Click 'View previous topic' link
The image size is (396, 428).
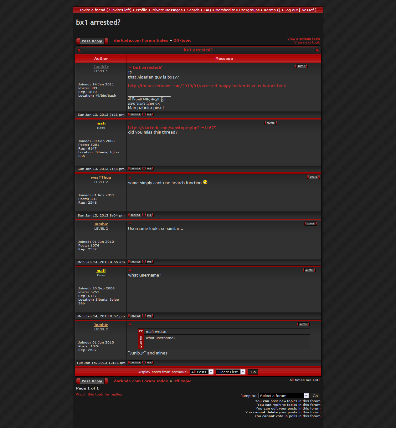[x=304, y=39]
